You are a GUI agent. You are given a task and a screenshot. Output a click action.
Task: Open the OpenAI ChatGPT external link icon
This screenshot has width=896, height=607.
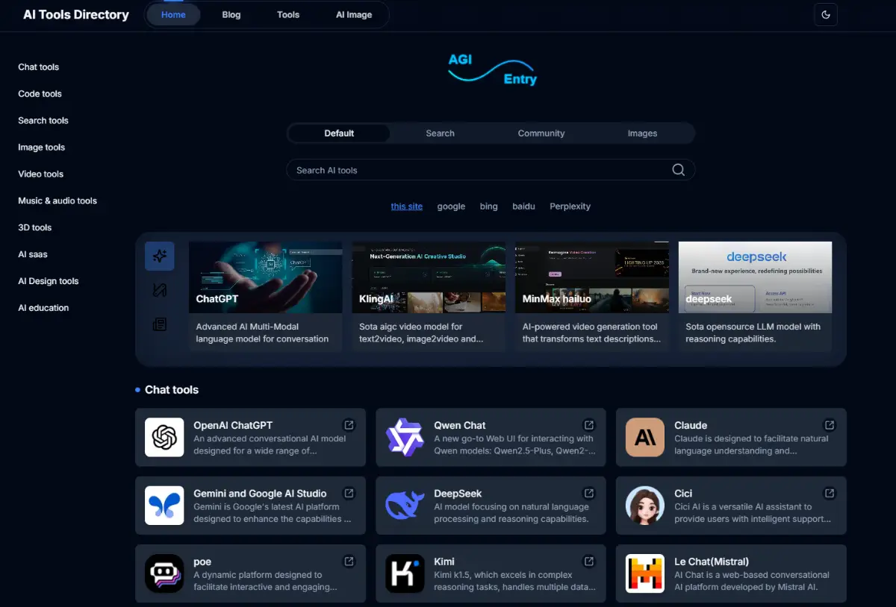[x=349, y=425]
